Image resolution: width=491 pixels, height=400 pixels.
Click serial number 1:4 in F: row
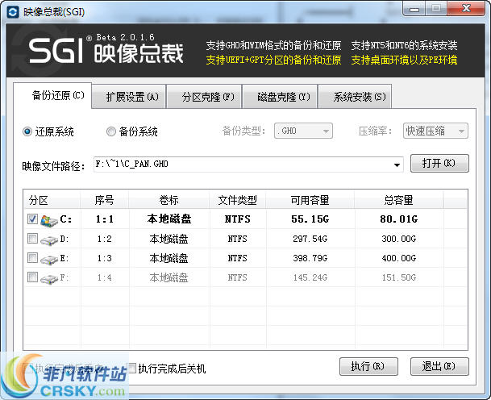pos(105,277)
